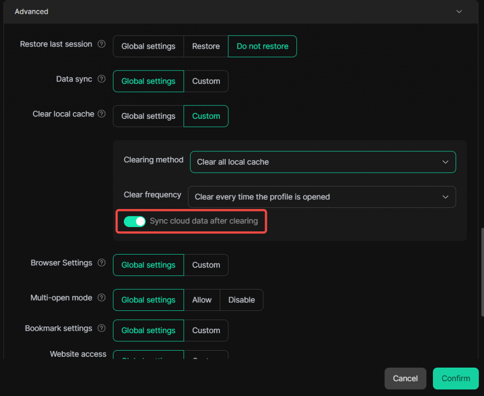Click the vertical scrollbar on the right

482,272
